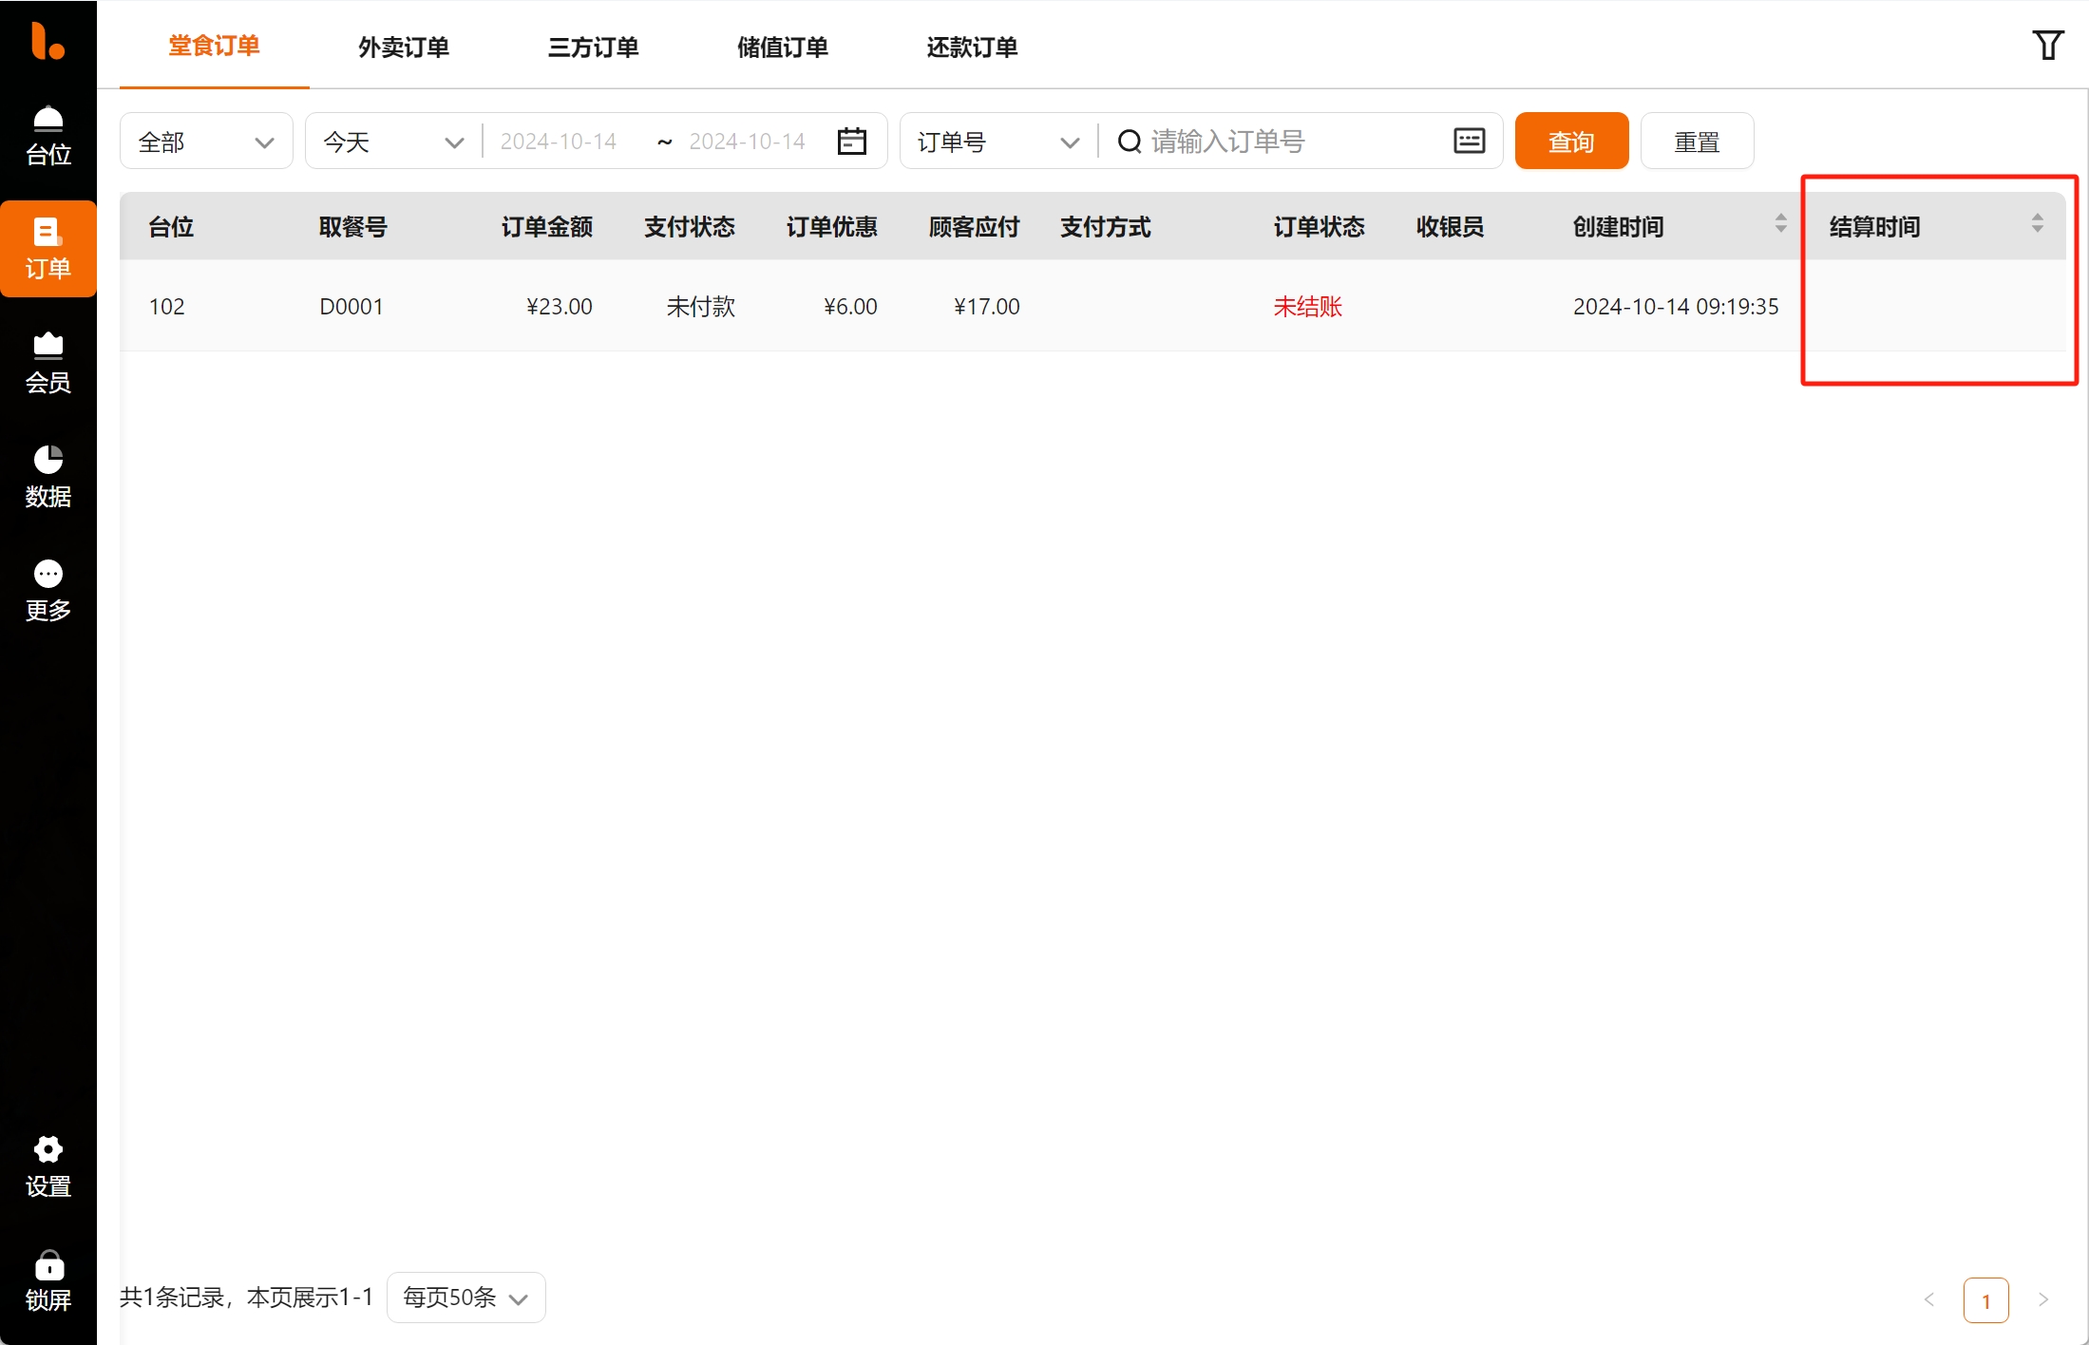Go to previous page arrow
2089x1345 pixels.
1929,1299
